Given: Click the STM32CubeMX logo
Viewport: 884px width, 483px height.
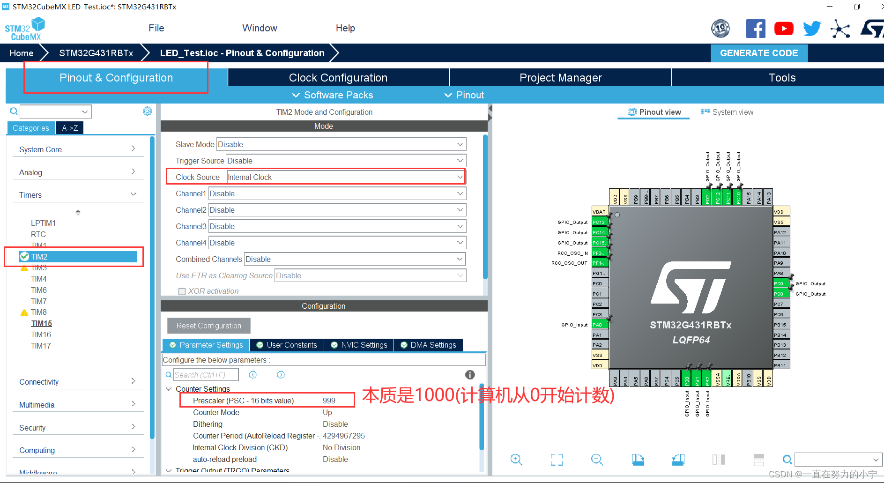Looking at the screenshot, I should click(25, 29).
